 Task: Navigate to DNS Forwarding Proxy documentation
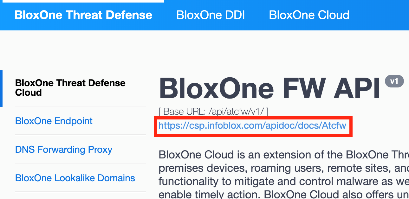[x=63, y=149]
